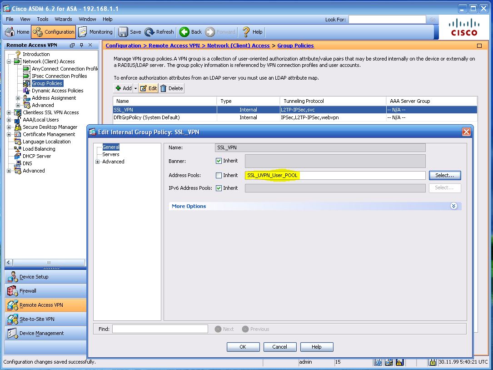Viewport: 493px width, 370px height.
Task: Switch to the Monitoring view
Action: point(95,32)
